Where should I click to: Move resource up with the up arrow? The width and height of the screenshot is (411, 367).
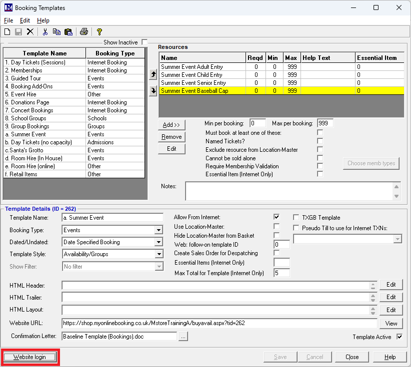click(153, 75)
